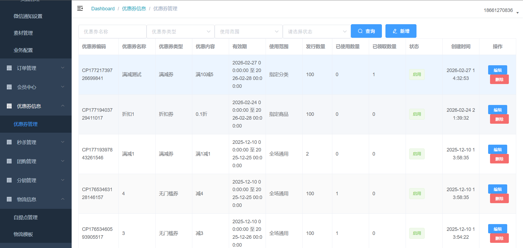This screenshot has width=523, height=248.
Task: Open 微信通知设置 menu item
Action: (28, 16)
